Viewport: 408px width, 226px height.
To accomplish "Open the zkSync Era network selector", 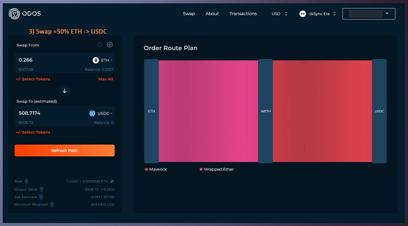I will [x=318, y=14].
